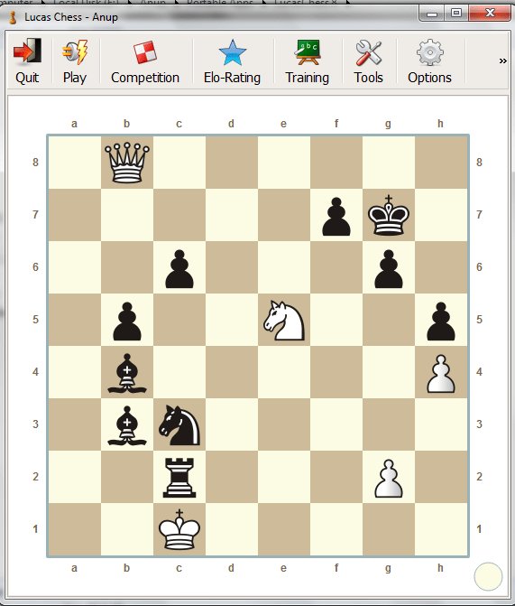This screenshot has height=606, width=515.
Task: Select the white king on c1
Action: pyautogui.click(x=179, y=529)
